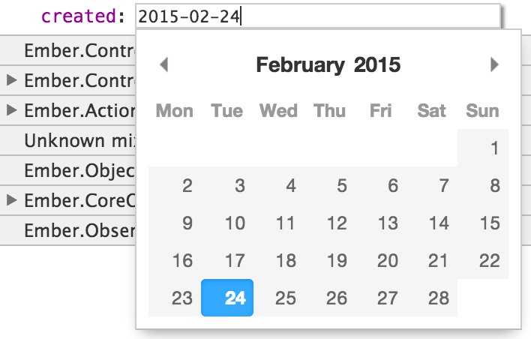Go to next month in calendar
The width and height of the screenshot is (531, 339).
coord(494,65)
